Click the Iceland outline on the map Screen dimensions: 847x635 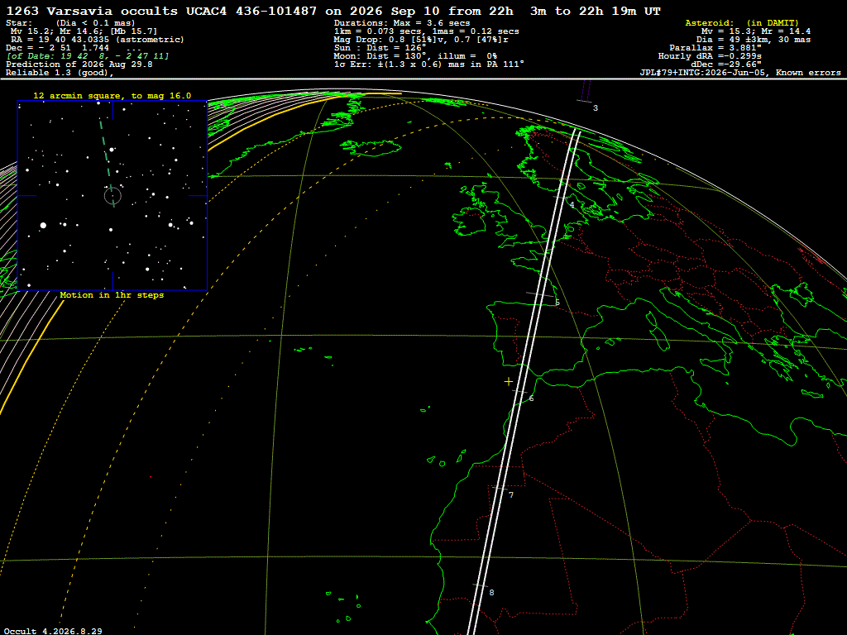pyautogui.click(x=371, y=147)
